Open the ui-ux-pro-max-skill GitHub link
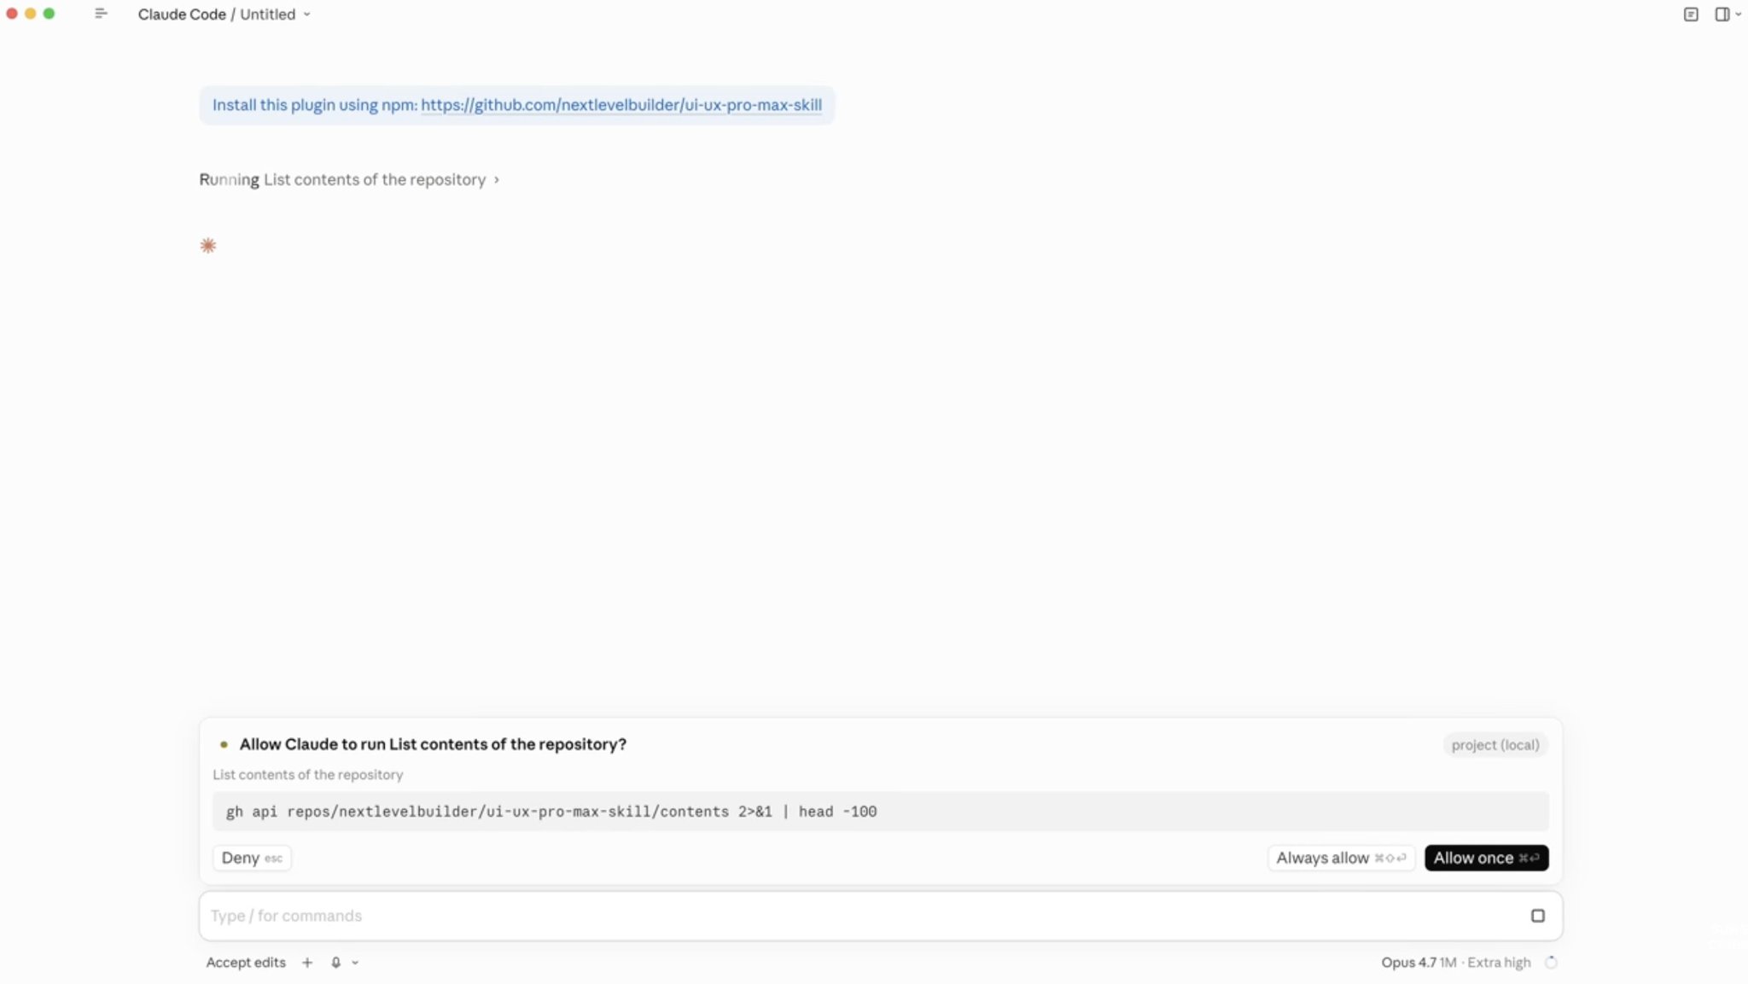 click(621, 105)
